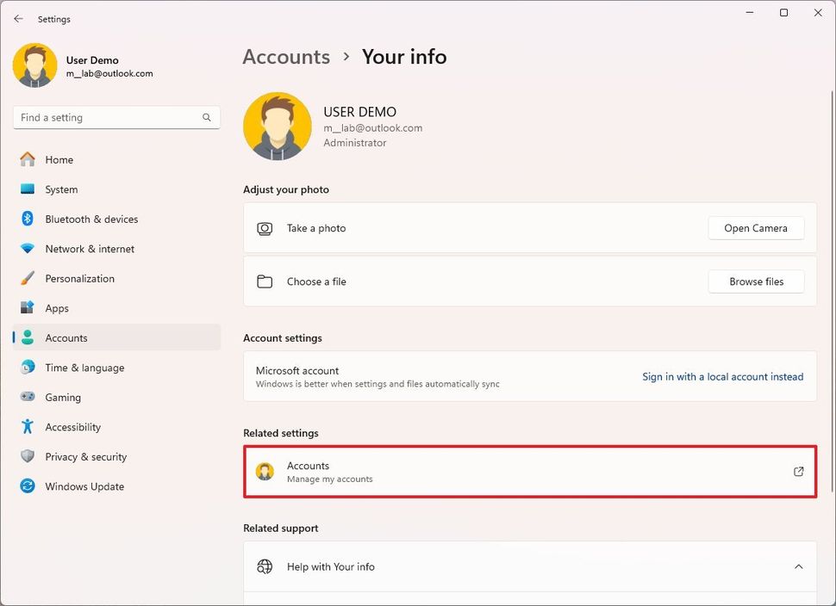The height and width of the screenshot is (606, 836).
Task: Click the Find a setting search box
Action: coord(116,117)
